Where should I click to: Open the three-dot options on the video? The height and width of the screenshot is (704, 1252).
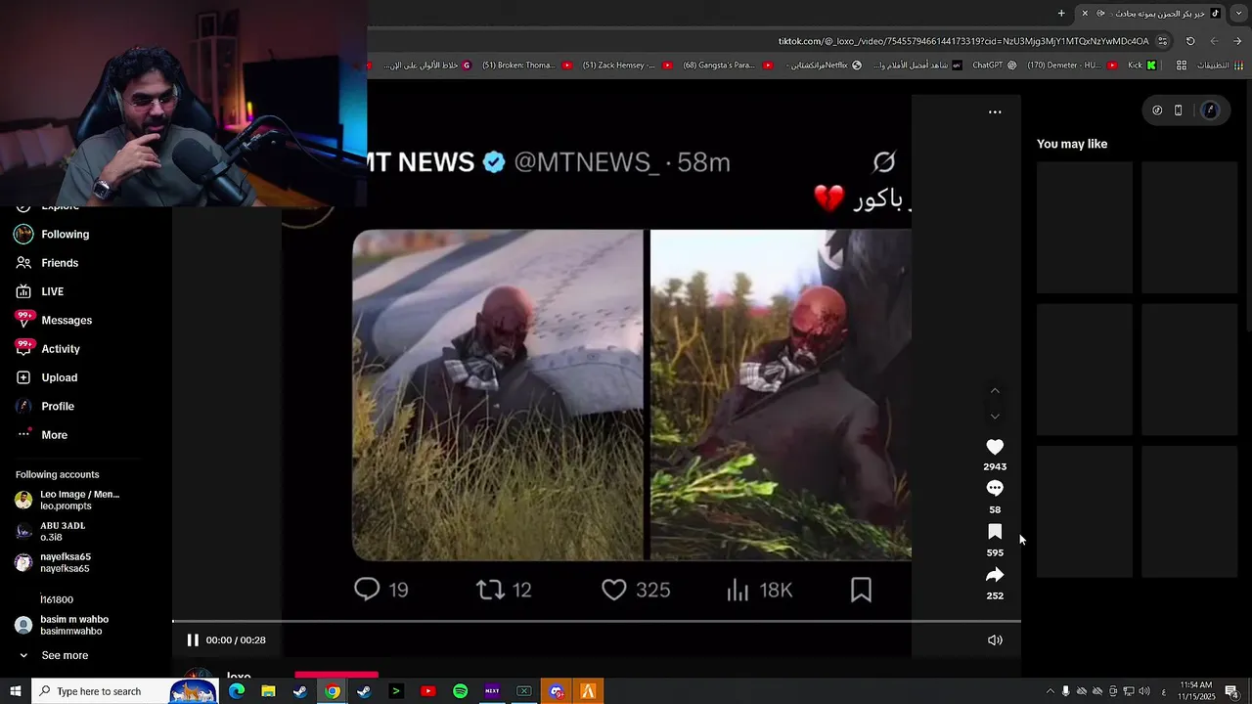[x=995, y=112]
